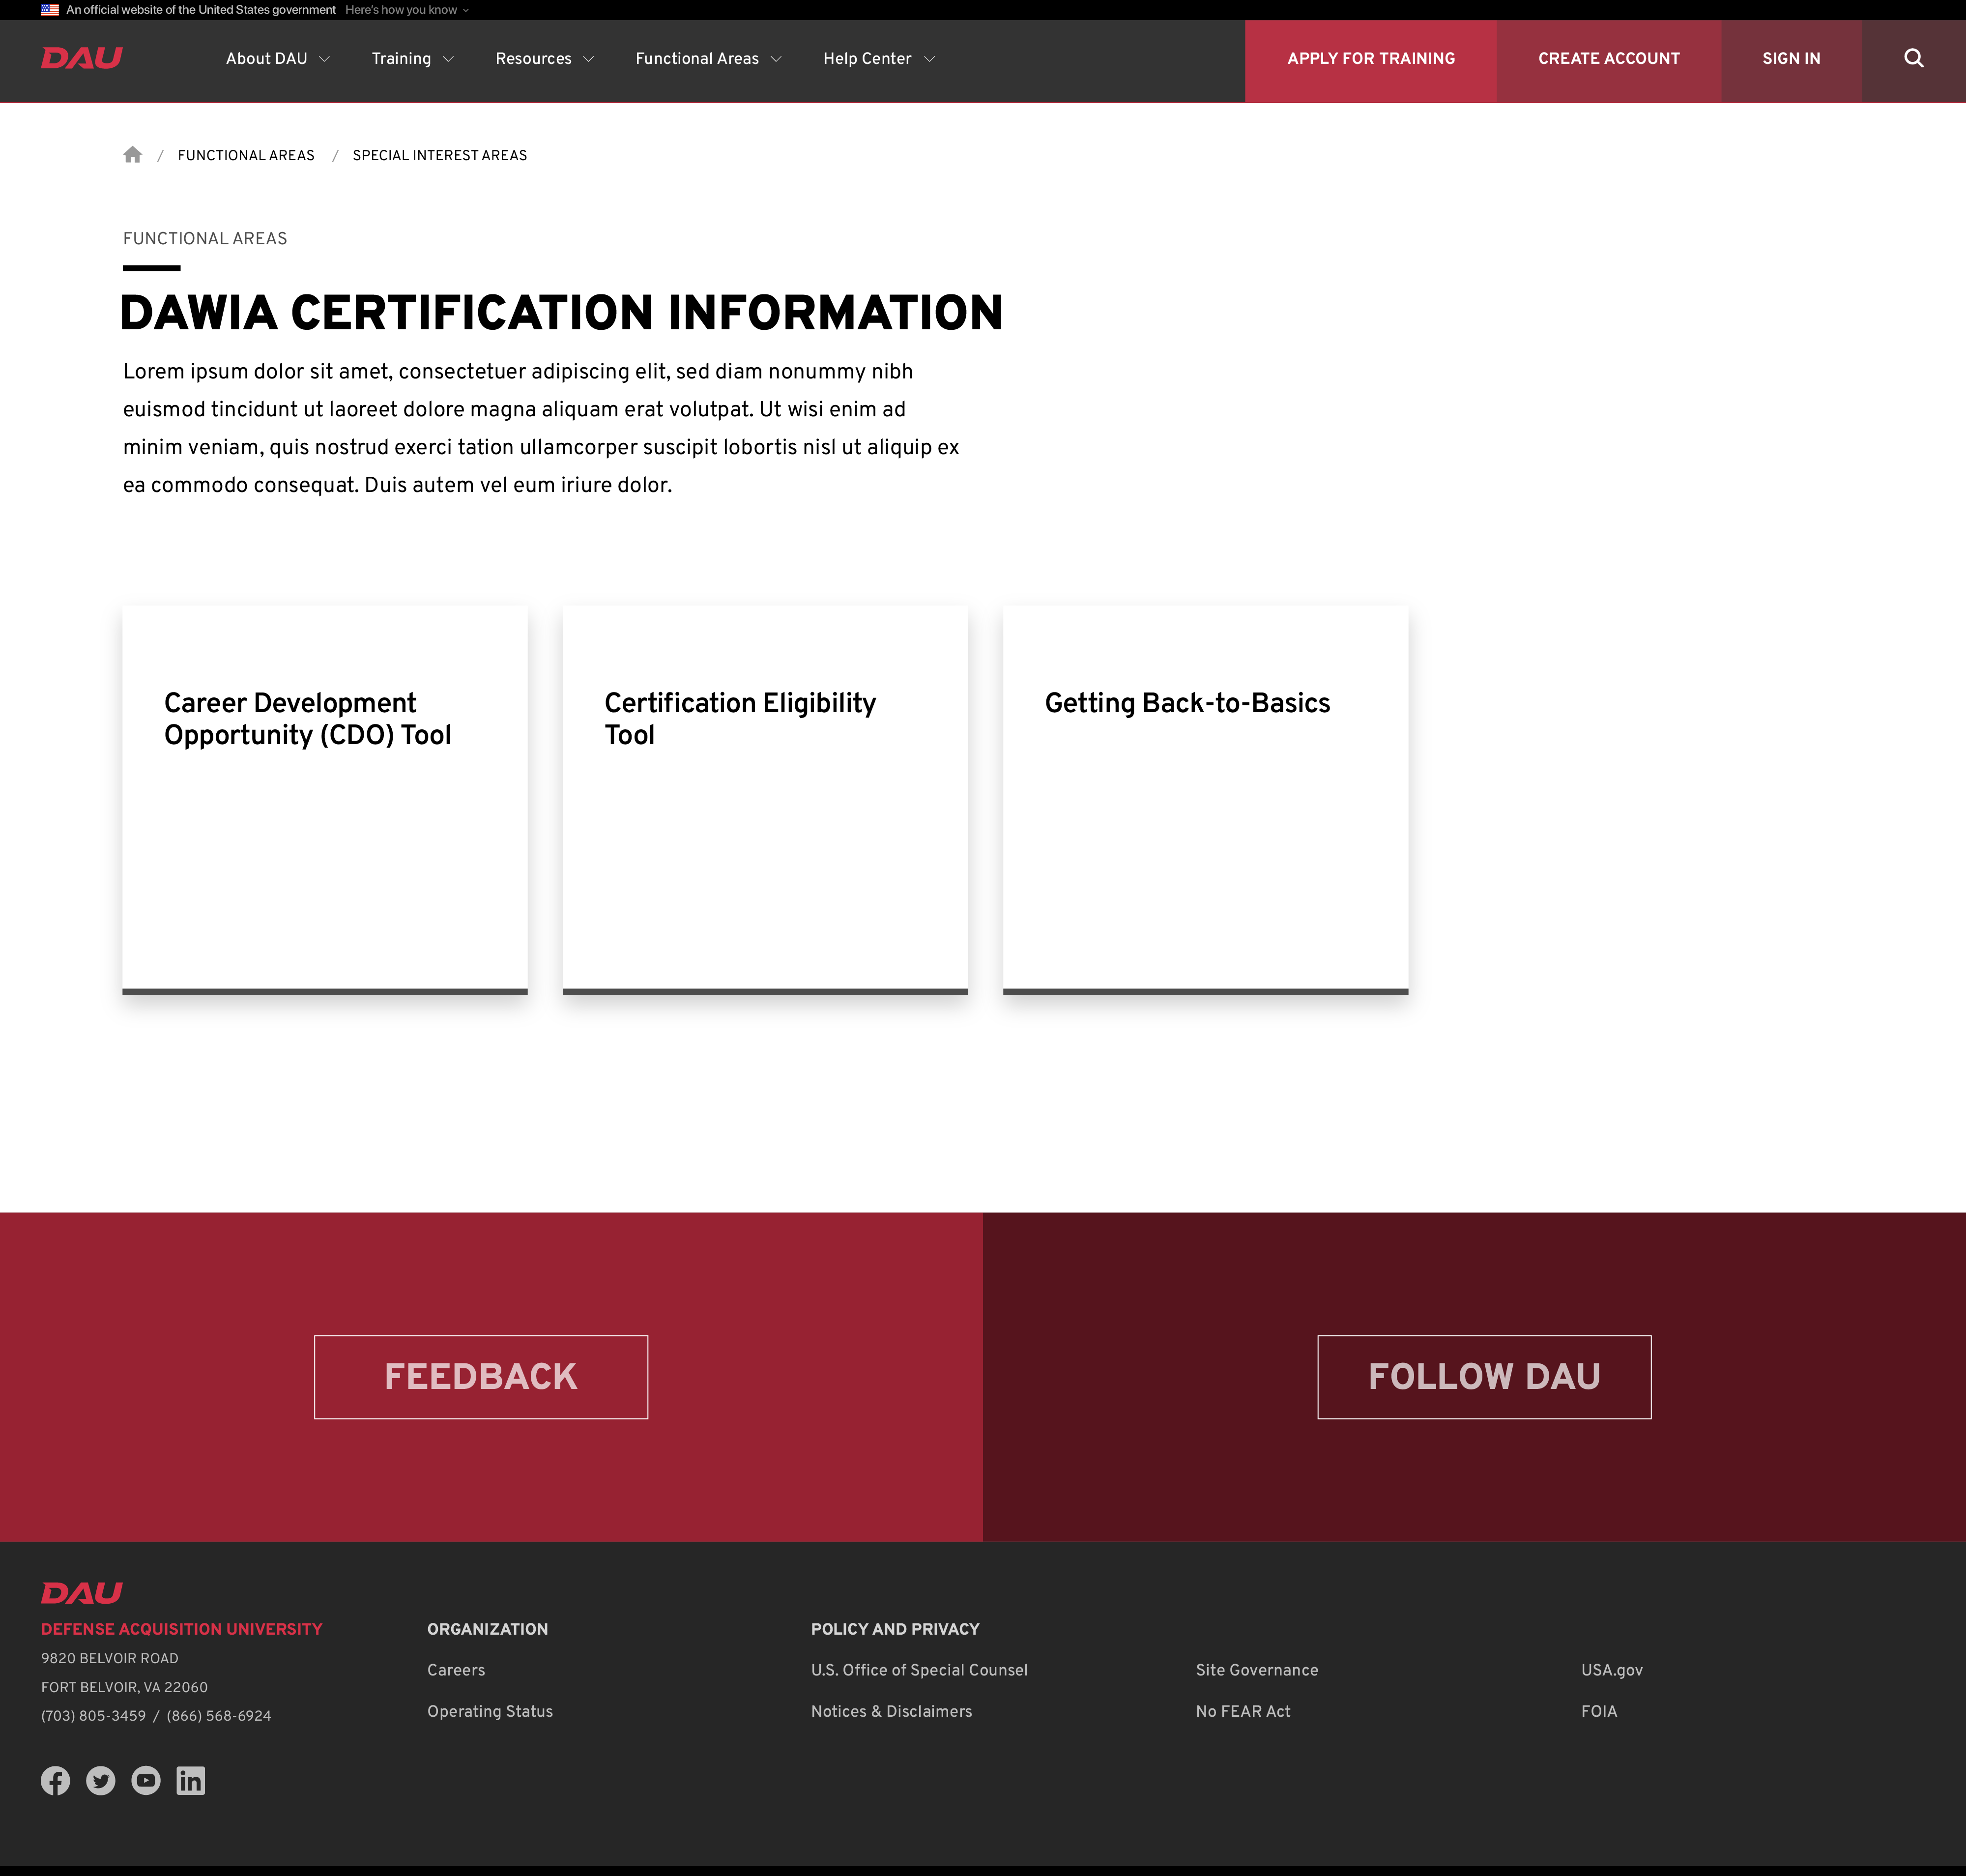
Task: Open Career Development Opportunity (CDO) Tool card
Action: (325, 800)
